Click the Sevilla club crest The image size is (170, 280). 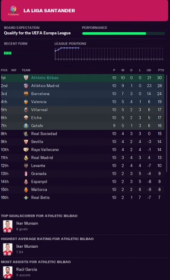[x=26, y=142]
